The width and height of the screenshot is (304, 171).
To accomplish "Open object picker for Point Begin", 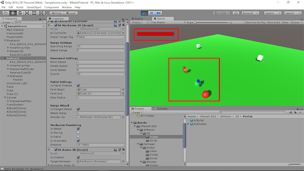I will pyautogui.click(x=123, y=90).
